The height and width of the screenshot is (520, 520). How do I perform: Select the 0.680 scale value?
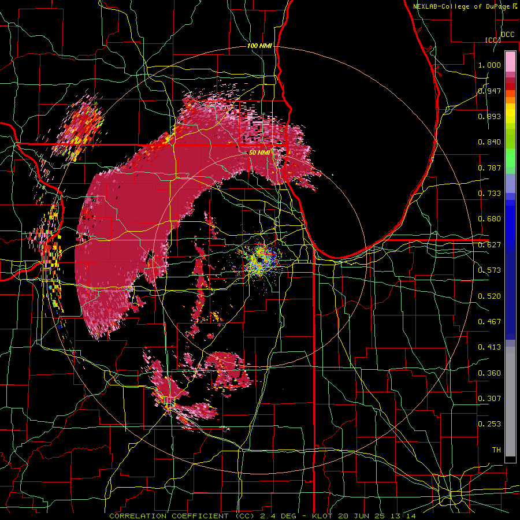click(x=489, y=219)
